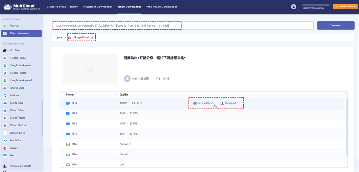Screen dimensions: 359x172
Task: Click the pencil edit icon beside Google Drive
Action: pyautogui.click(x=92, y=37)
